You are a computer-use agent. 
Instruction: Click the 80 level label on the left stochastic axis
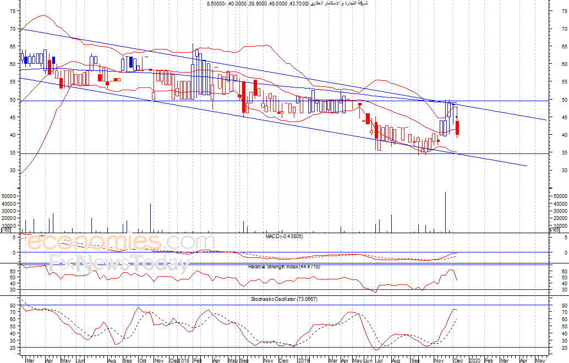coord(13,305)
